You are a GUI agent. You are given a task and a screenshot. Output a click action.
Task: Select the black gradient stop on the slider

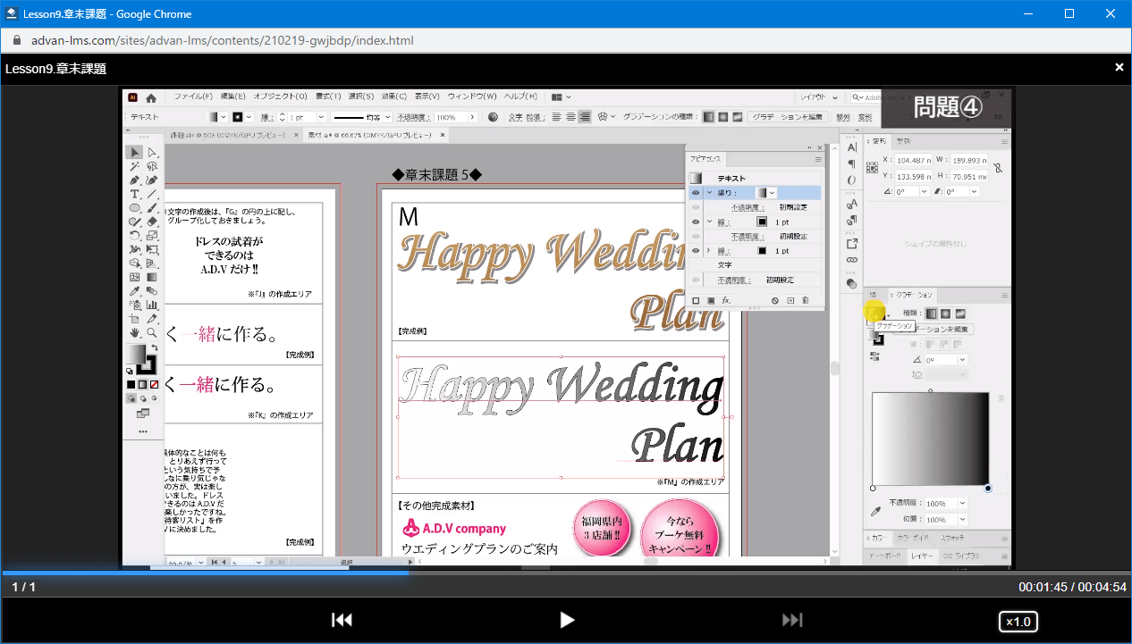pyautogui.click(x=988, y=489)
